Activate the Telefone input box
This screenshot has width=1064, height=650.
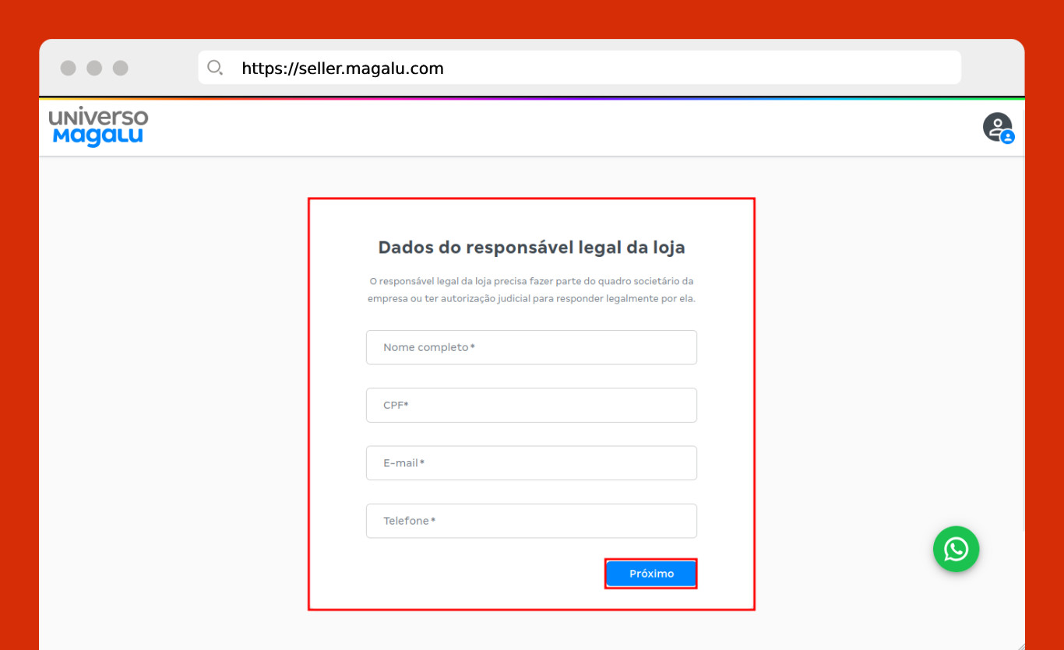(x=531, y=521)
